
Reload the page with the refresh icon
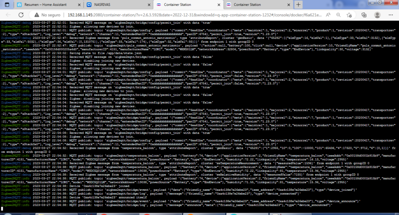[21, 15]
